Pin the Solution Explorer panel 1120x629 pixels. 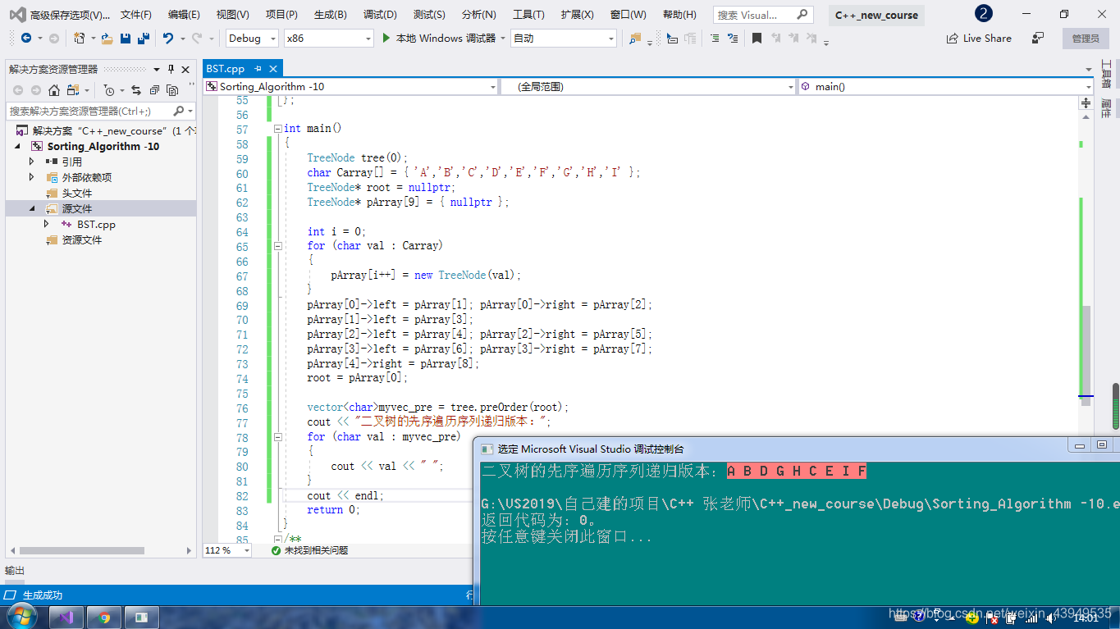171,69
